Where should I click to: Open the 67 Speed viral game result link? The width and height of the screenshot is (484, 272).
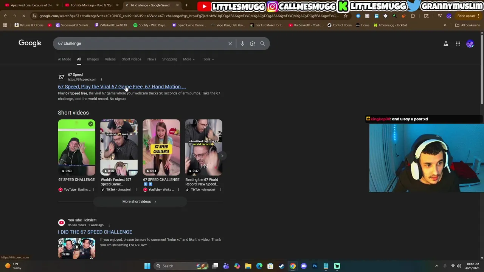click(122, 87)
